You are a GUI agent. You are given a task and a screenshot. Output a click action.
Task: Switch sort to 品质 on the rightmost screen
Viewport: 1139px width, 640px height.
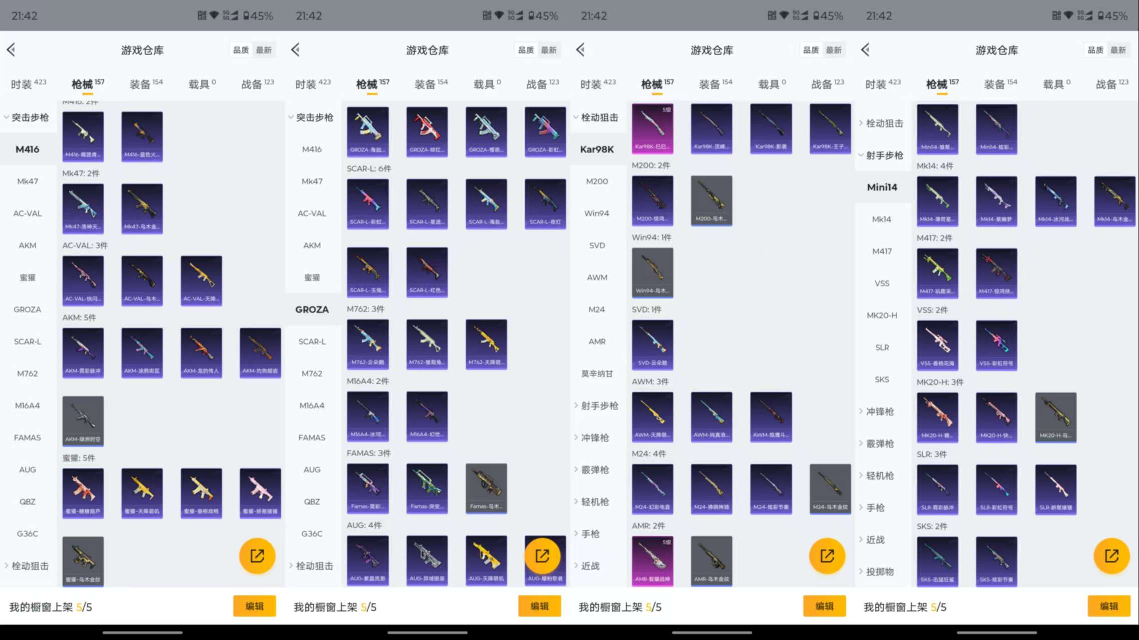click(1095, 50)
